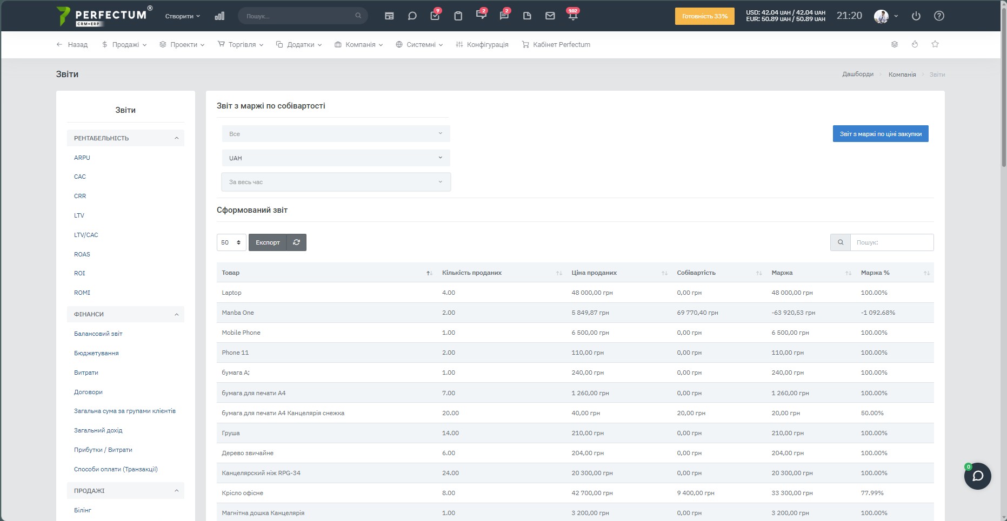Click the refresh icon next to Експорт
Viewport: 1007px width, 521px height.
point(296,242)
